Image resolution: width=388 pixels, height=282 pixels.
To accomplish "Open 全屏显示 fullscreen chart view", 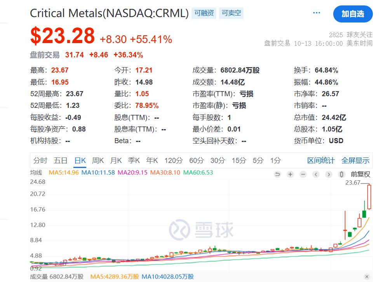I will click(x=355, y=161).
